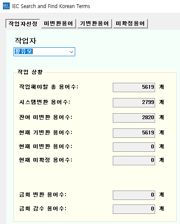Focus the 현재 미변환 용어수 value field
180x224 pixels.
coord(134,147)
